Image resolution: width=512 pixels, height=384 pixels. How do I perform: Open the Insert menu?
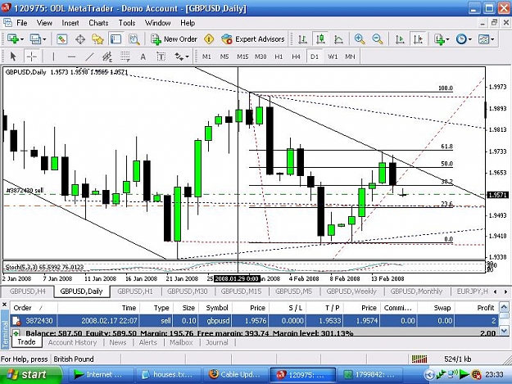(x=70, y=23)
